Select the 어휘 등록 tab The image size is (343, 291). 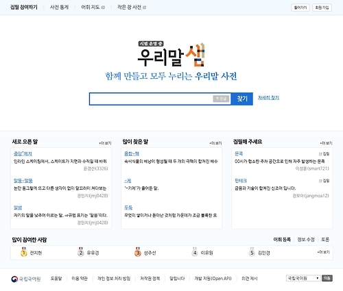(x=282, y=240)
